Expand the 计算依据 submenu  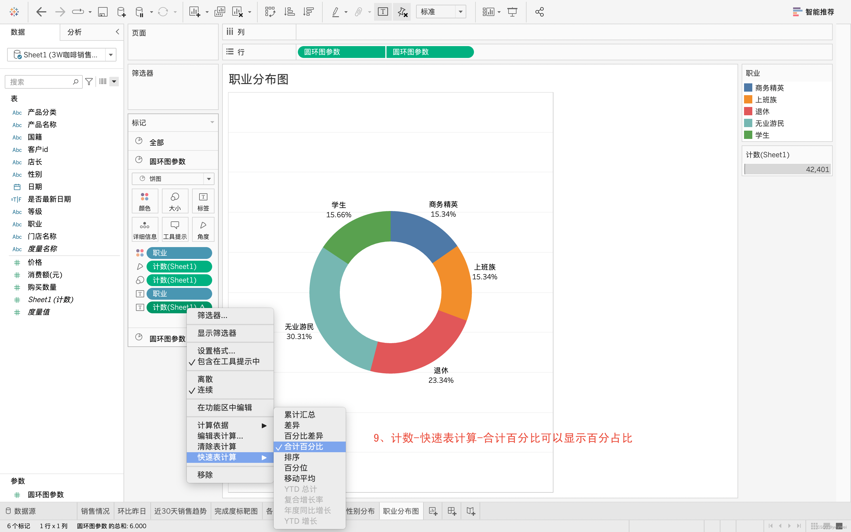pyautogui.click(x=230, y=425)
